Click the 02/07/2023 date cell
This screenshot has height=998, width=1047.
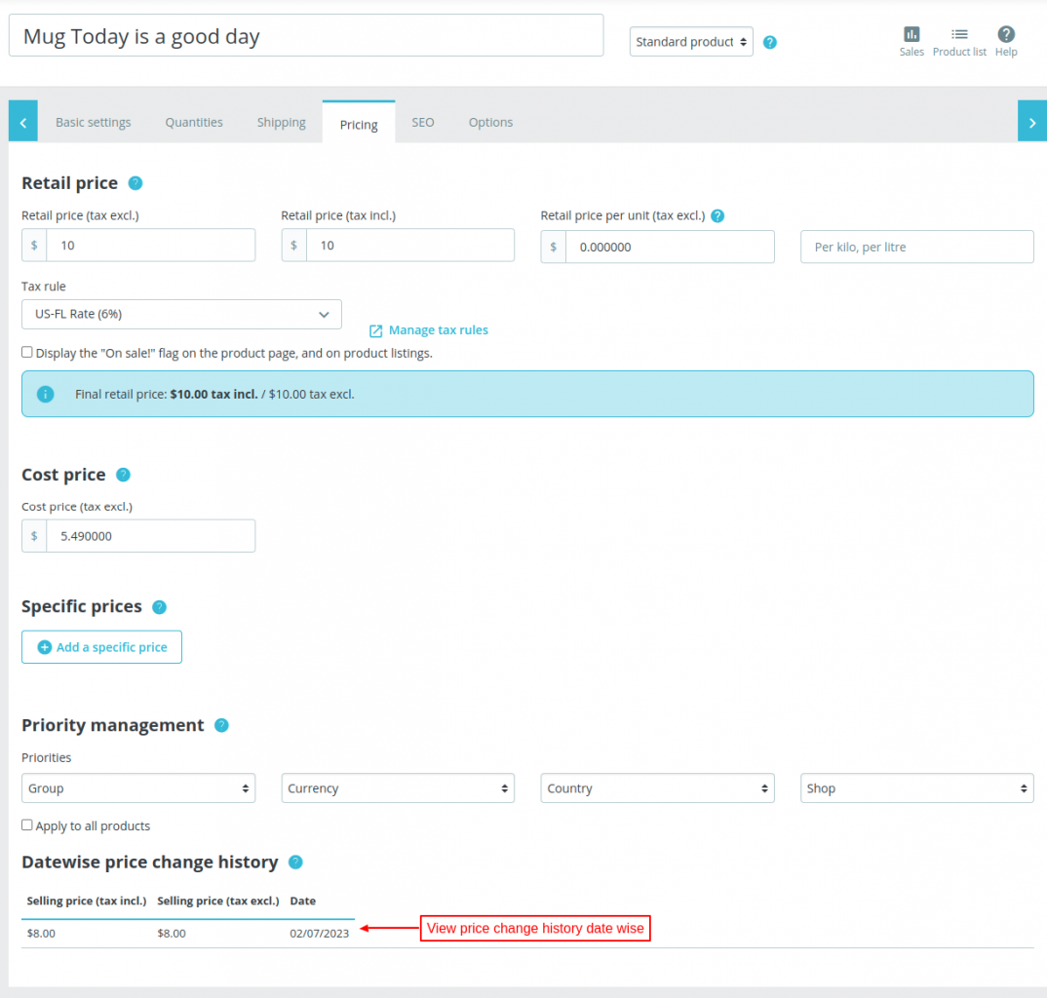tap(319, 934)
